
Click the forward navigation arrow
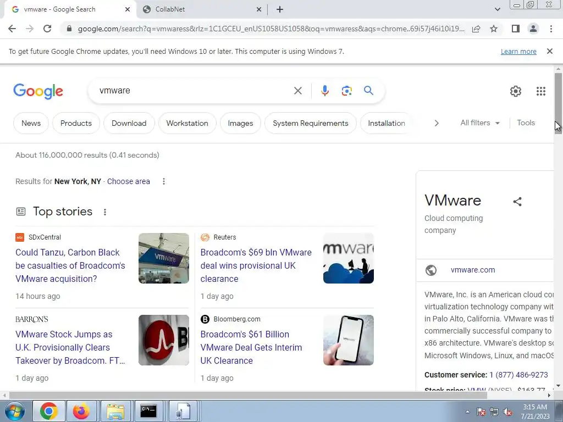(x=30, y=29)
